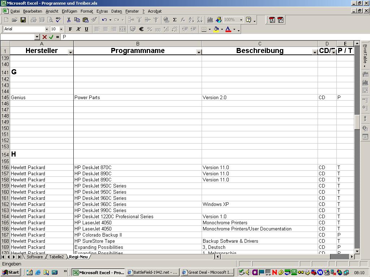This screenshot has height=277, width=370.
Task: Click the column C header
Action: [259, 44]
